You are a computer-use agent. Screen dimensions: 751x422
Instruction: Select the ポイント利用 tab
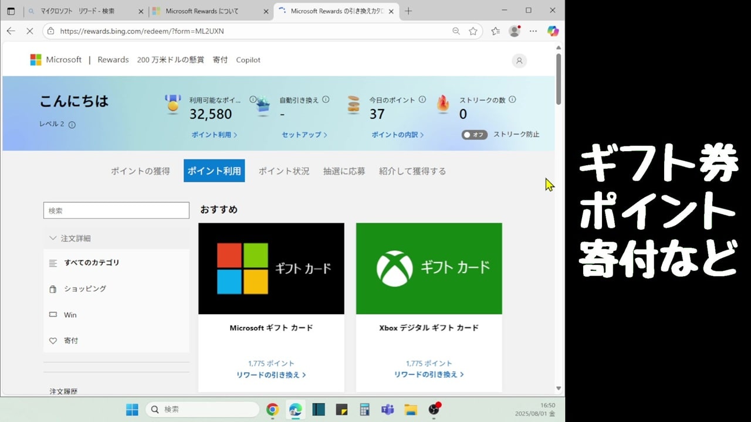point(214,171)
